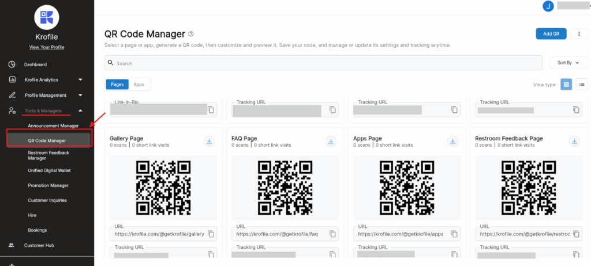The height and width of the screenshot is (266, 591).
Task: Click the Restroom Feedback Page QR code image
Action: click(x=529, y=188)
